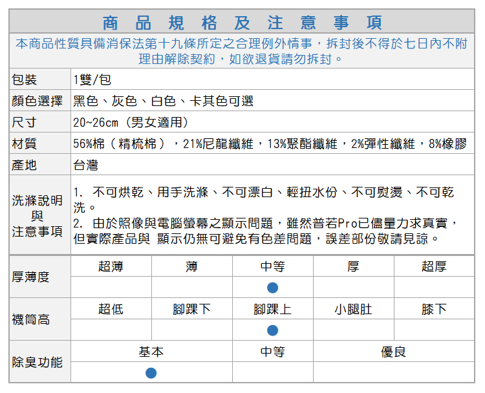Click the color options text 黑色、灰色、白色、卡其色可選
This screenshot has height=393, width=485.
pyautogui.click(x=163, y=101)
